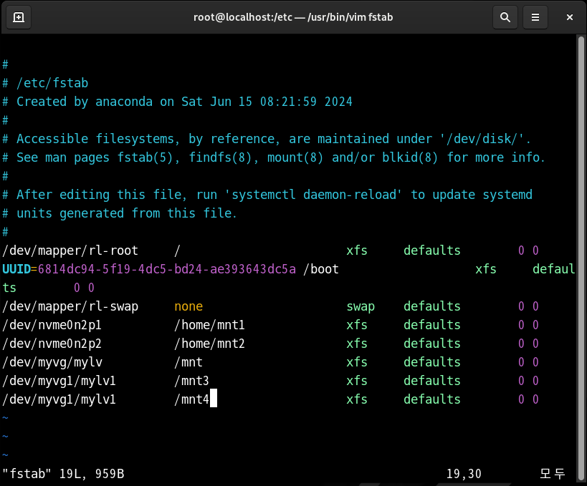Viewport: 587px width, 486px height.
Task: Click the '/boot' mount point
Action: (x=321, y=269)
